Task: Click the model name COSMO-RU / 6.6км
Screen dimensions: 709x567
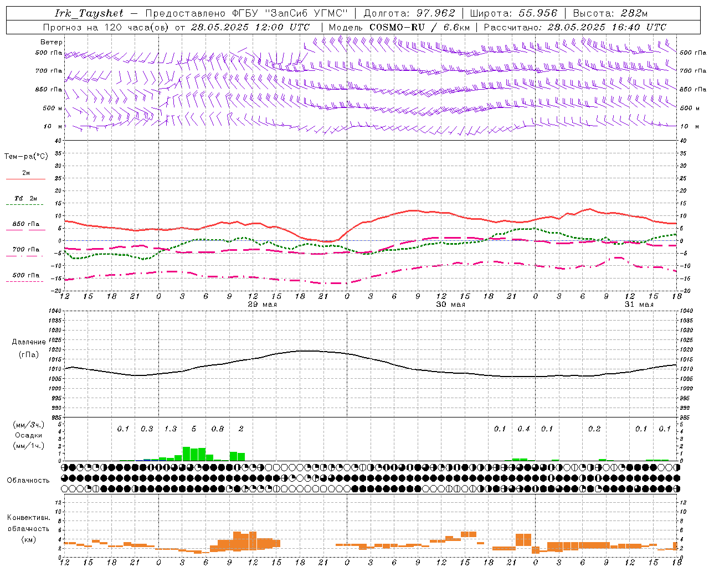Action: pyautogui.click(x=419, y=27)
